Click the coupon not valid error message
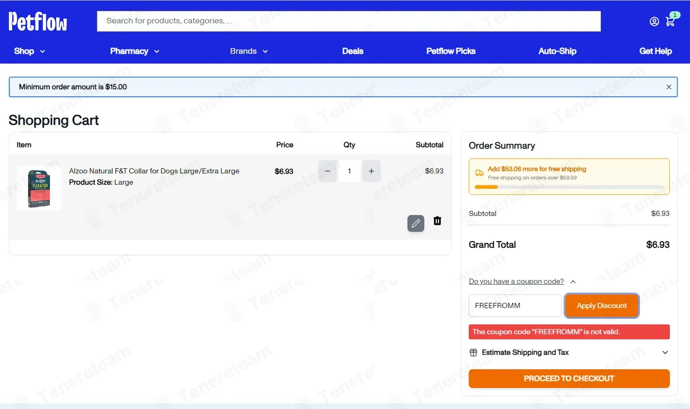Image resolution: width=690 pixels, height=409 pixels. (569, 332)
